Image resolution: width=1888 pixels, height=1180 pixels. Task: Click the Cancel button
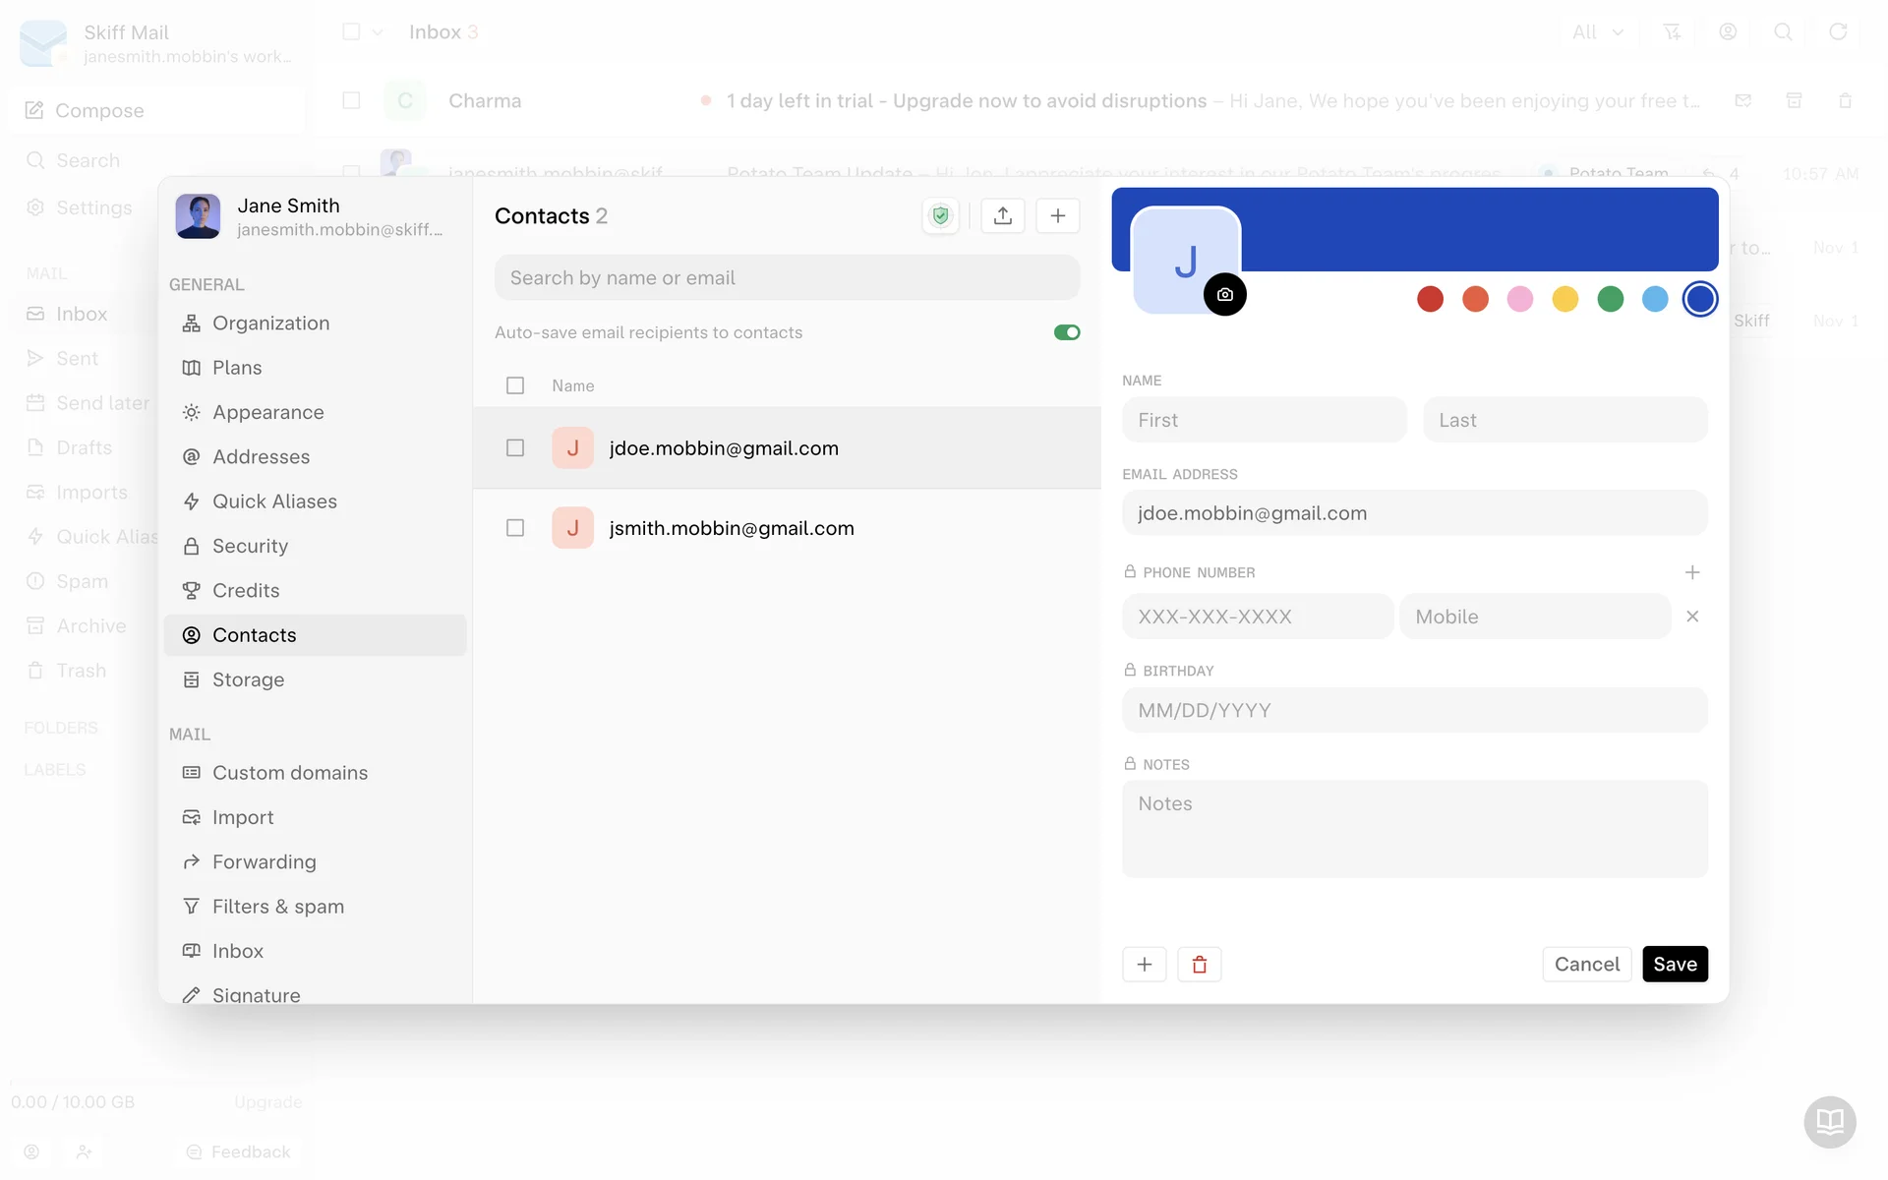pos(1586,965)
